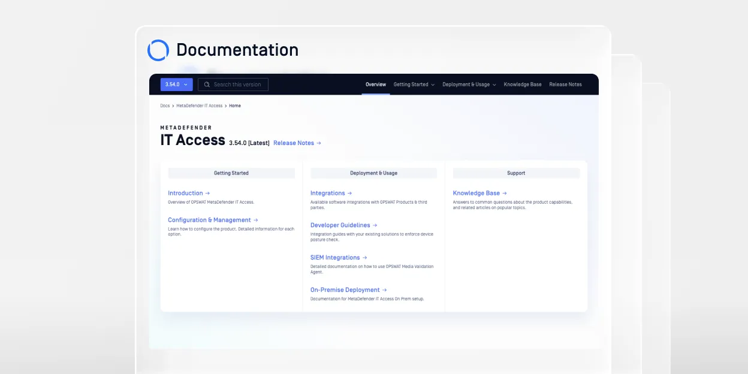The width and height of the screenshot is (748, 374).
Task: Click the IT Access page title
Action: [x=192, y=140]
